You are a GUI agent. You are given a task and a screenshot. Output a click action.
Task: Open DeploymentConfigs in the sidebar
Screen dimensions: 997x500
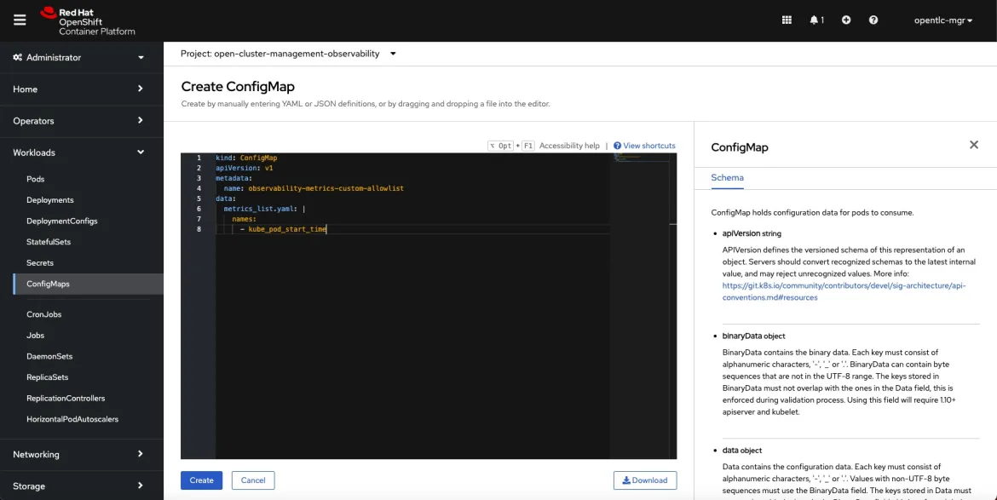(x=61, y=221)
